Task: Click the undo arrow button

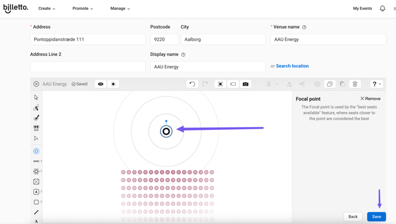Action: 192,84
